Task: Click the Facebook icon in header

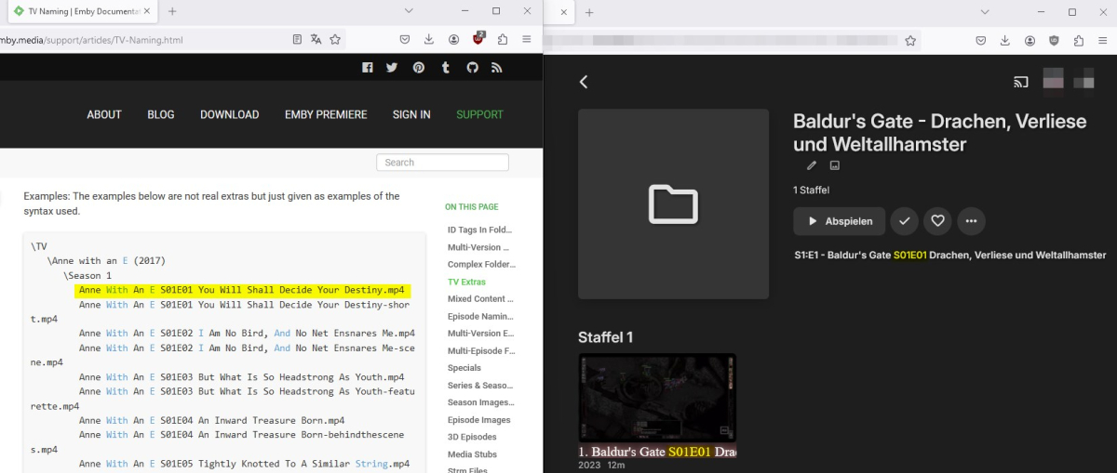Action: (367, 68)
